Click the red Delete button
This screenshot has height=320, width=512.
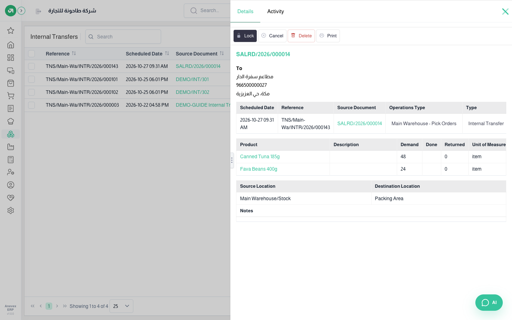click(301, 36)
